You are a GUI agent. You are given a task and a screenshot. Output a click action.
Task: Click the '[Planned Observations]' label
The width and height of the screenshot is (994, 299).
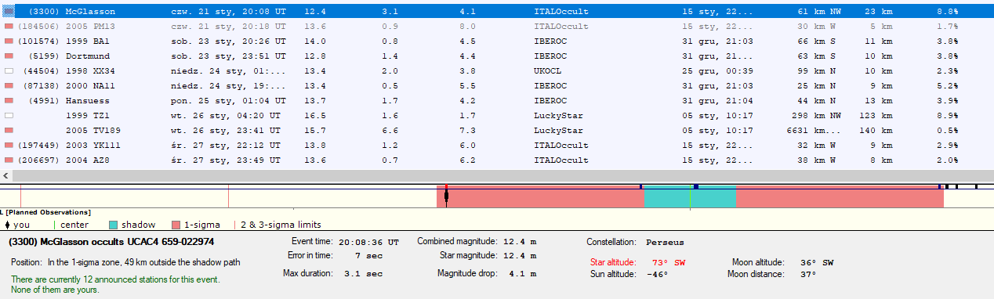click(x=49, y=212)
